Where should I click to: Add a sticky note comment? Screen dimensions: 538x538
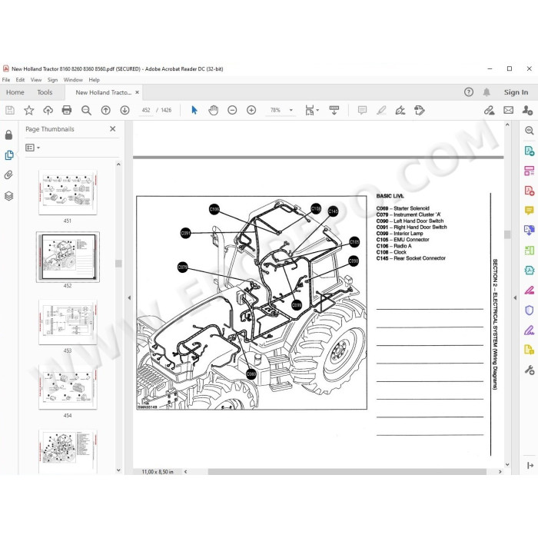(362, 110)
